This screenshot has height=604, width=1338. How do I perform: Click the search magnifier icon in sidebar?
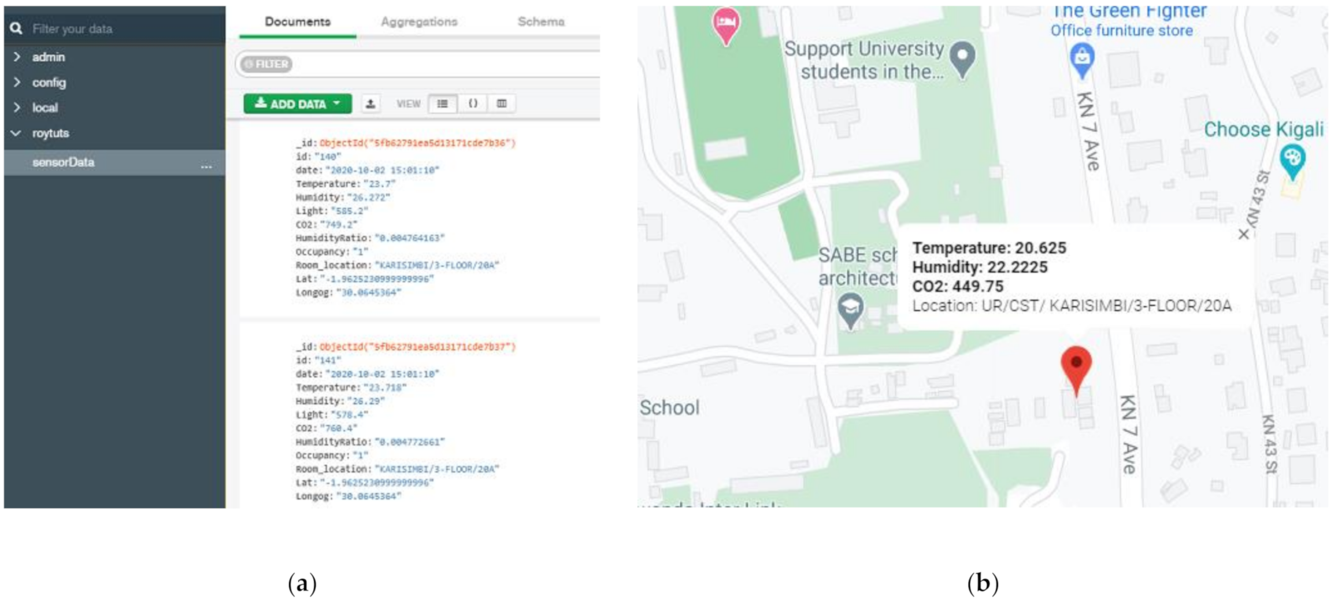click(16, 28)
